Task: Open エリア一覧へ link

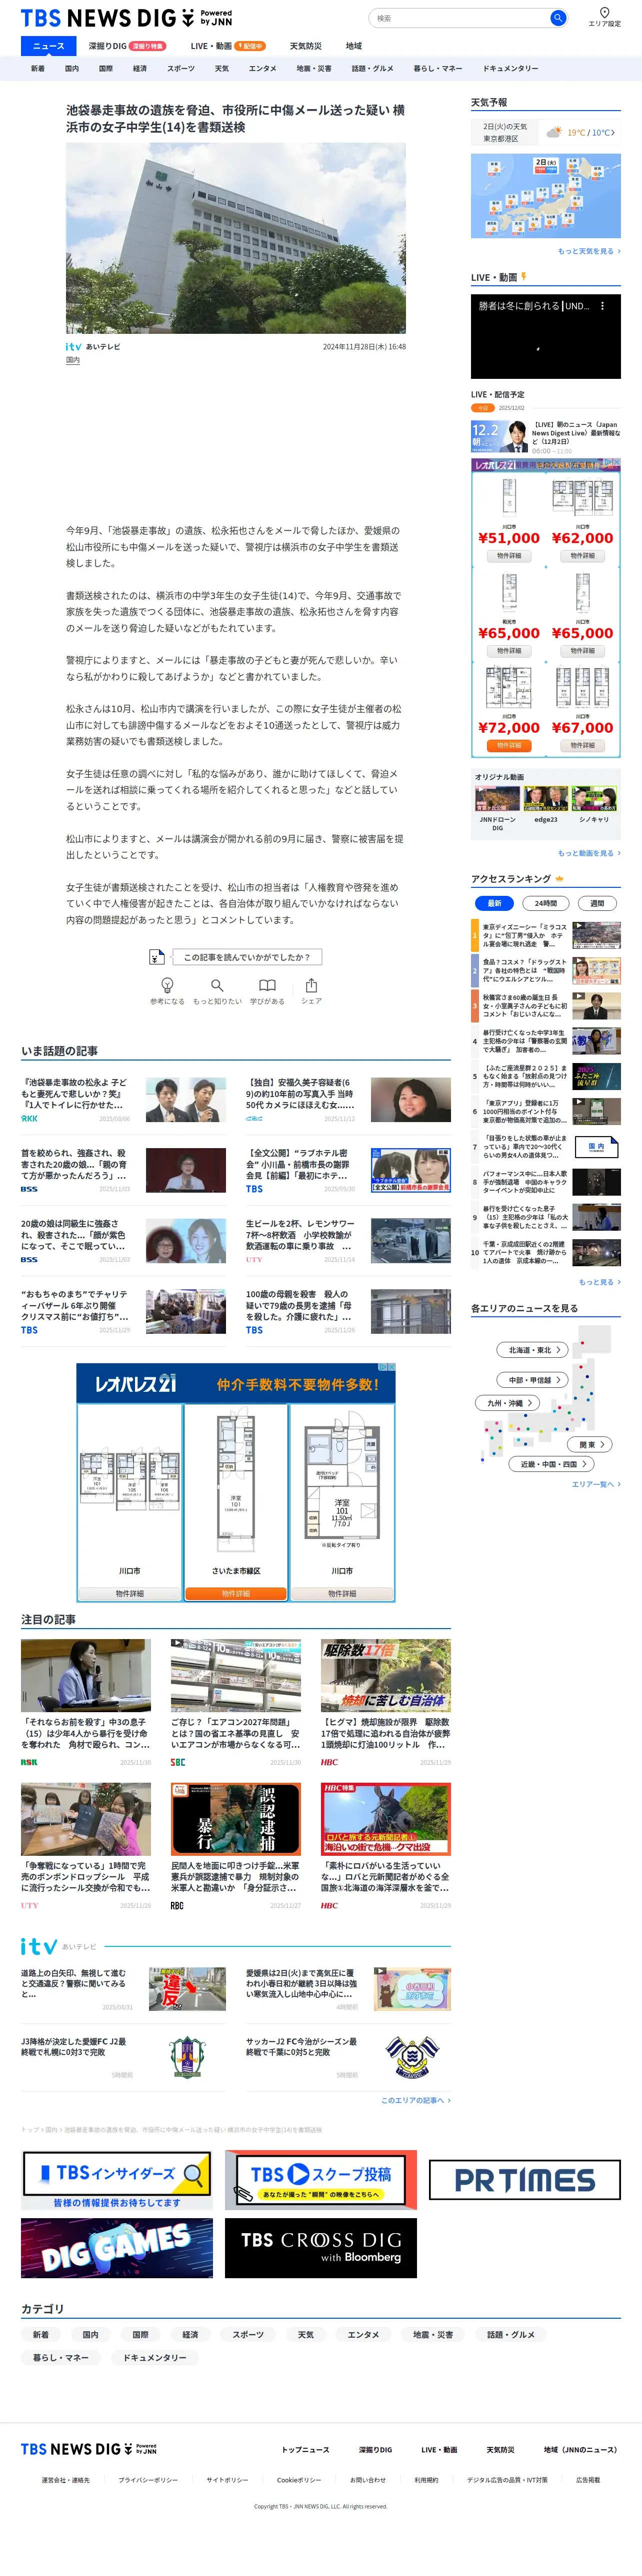Action: coord(596,1484)
